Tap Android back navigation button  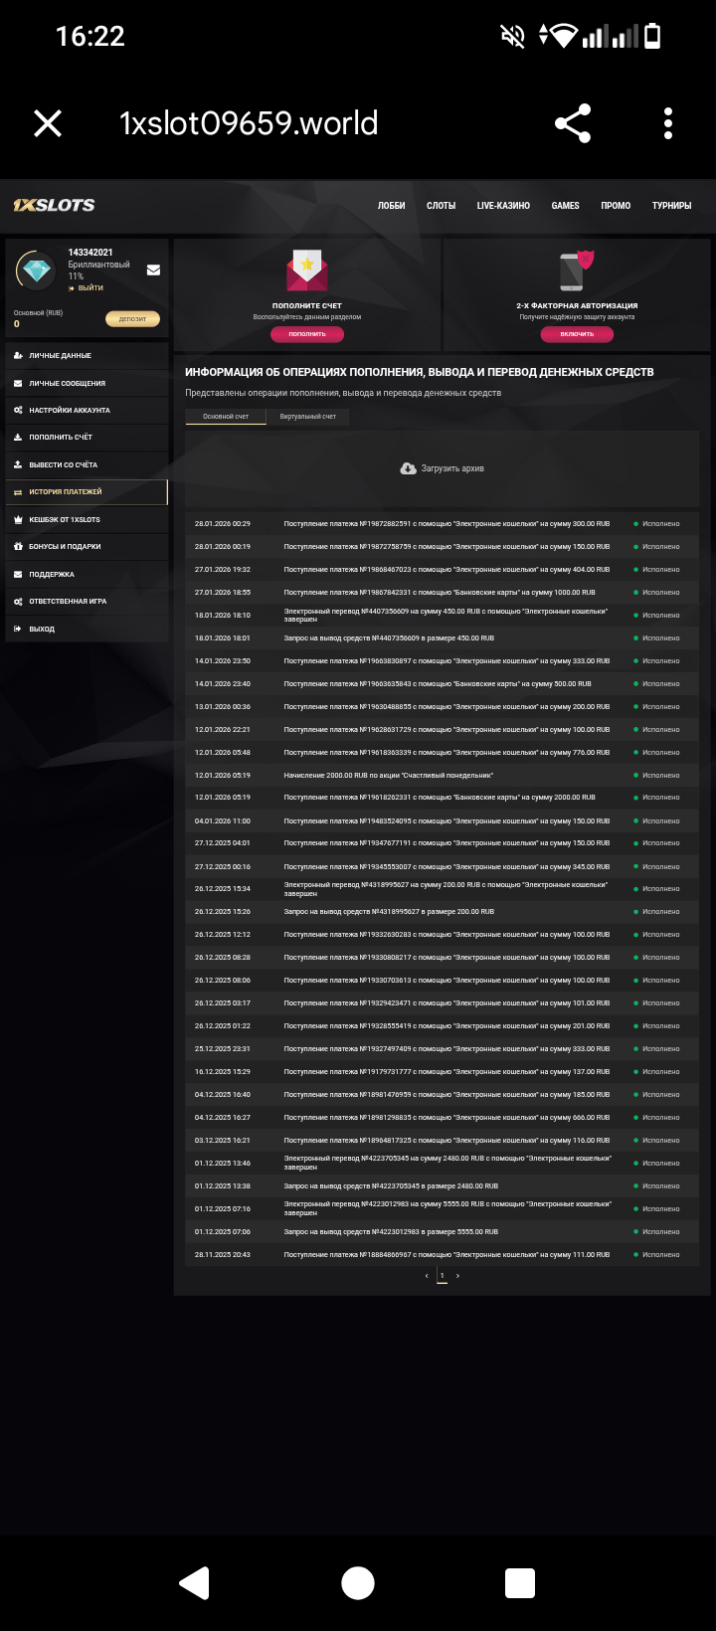tap(194, 1583)
